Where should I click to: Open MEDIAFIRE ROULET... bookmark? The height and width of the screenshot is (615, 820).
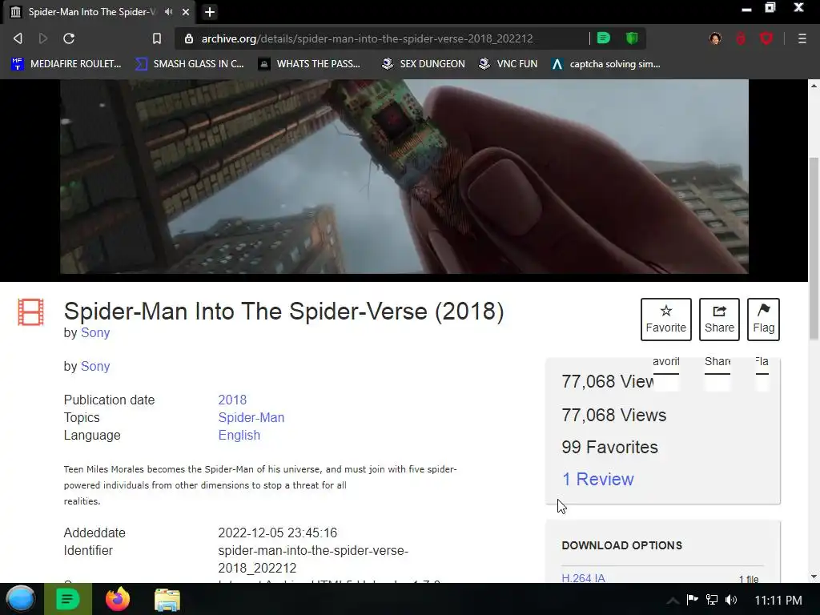coord(66,64)
